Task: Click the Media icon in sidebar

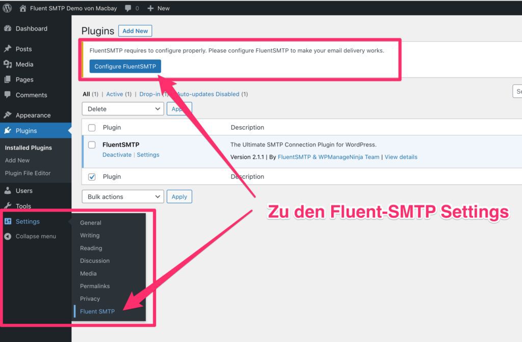Action: click(x=8, y=64)
